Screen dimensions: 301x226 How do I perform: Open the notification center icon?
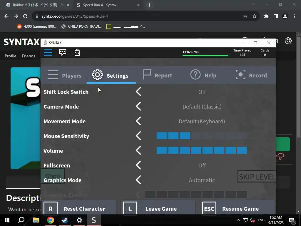tap(292, 220)
